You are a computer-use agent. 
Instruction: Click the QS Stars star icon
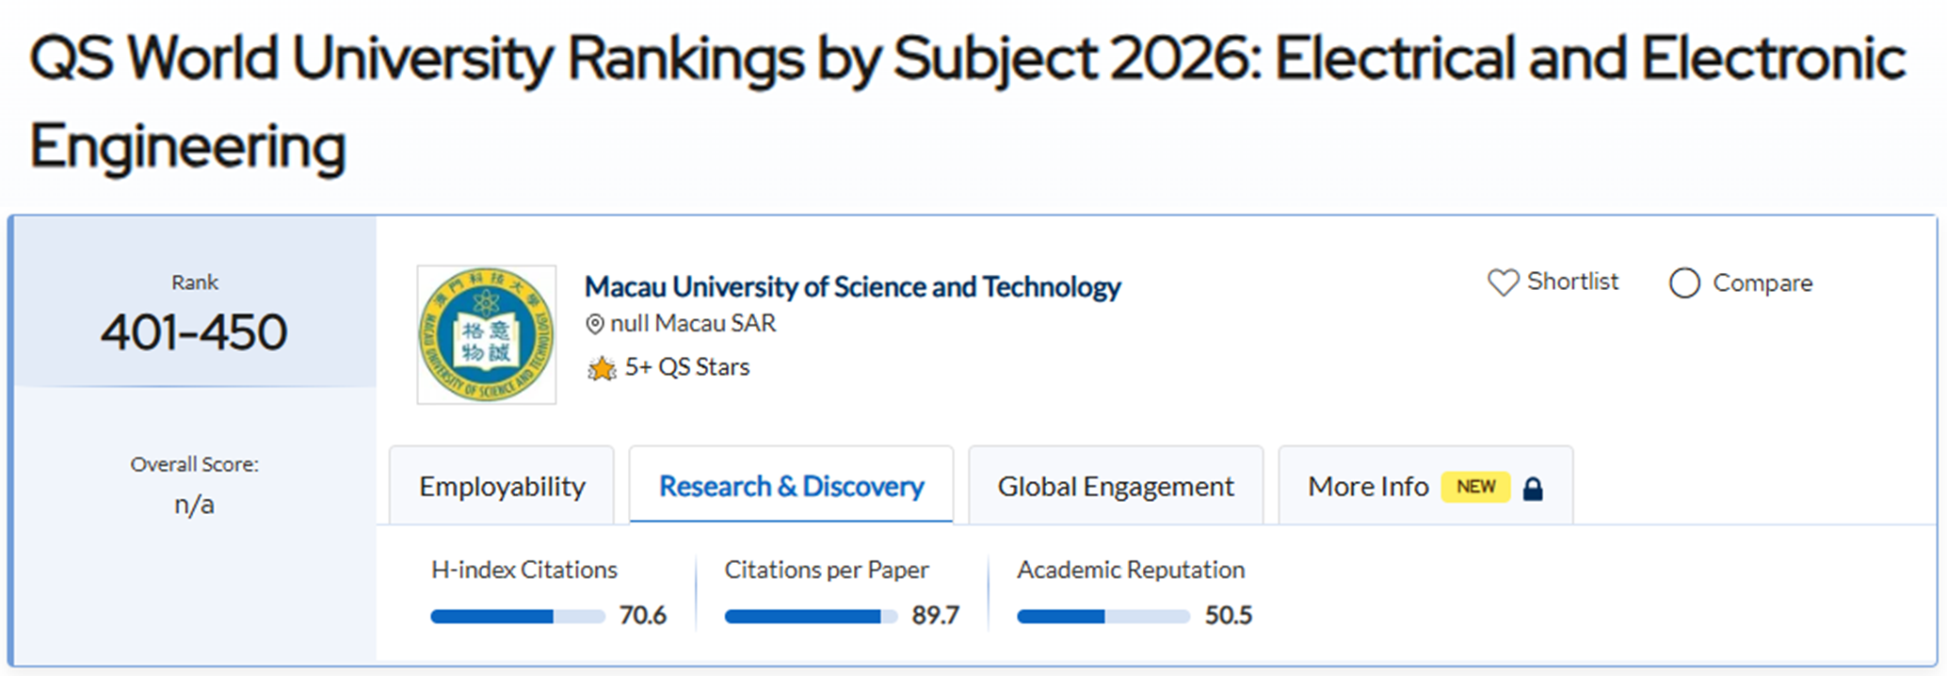tap(601, 368)
